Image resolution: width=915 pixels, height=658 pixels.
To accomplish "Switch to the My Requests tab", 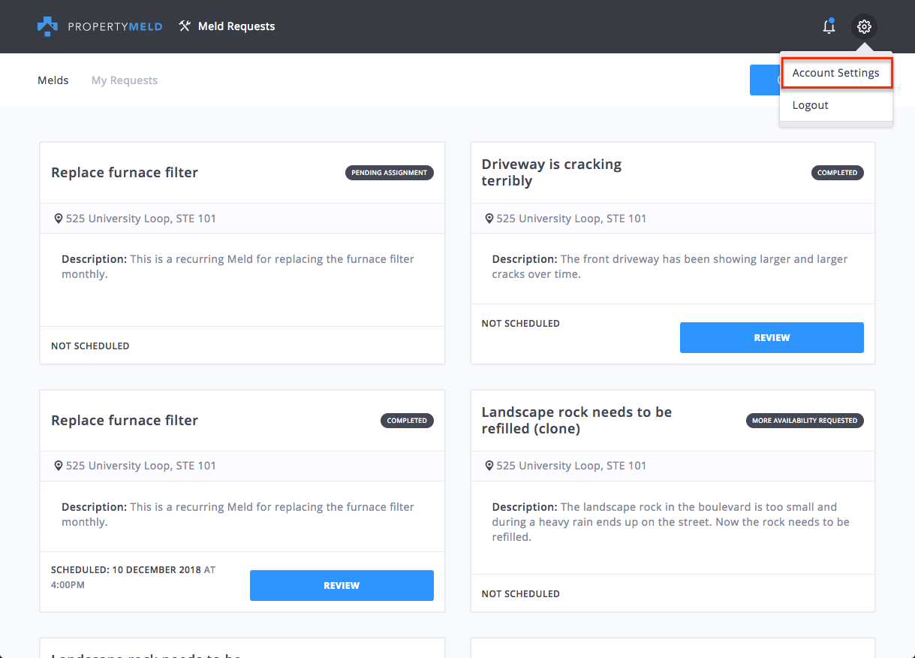I will (x=125, y=80).
